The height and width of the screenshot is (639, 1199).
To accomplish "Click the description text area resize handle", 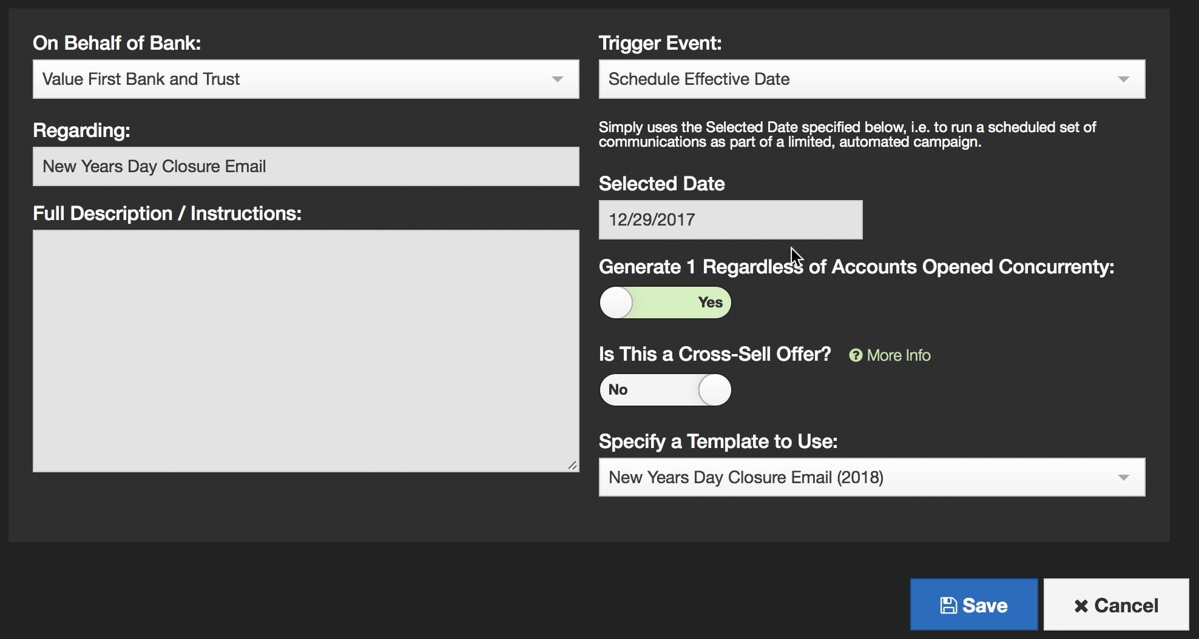I will pyautogui.click(x=572, y=465).
